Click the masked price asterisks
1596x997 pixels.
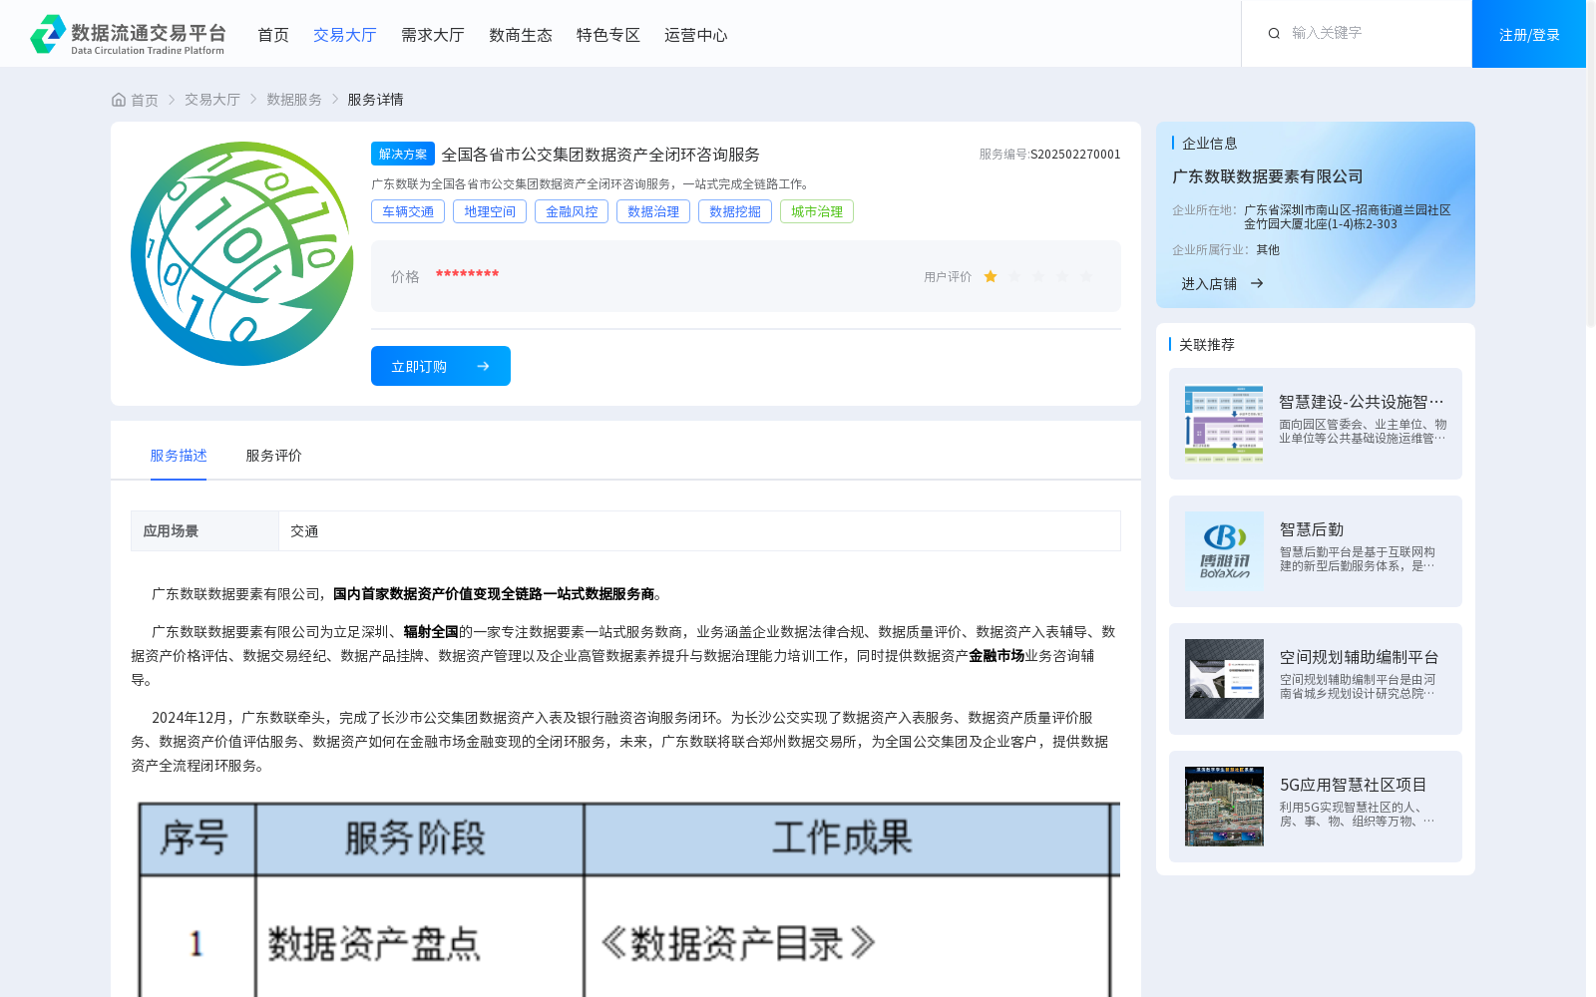coord(467,275)
